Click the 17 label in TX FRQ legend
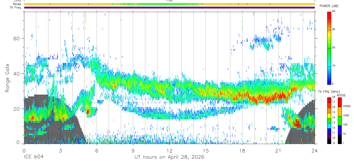 pos(334,102)
